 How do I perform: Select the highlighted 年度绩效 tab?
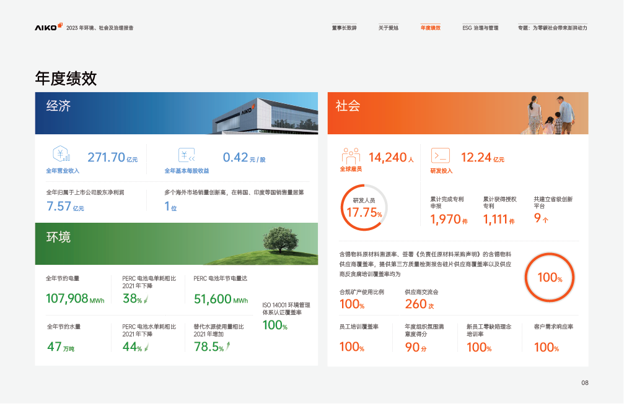430,28
